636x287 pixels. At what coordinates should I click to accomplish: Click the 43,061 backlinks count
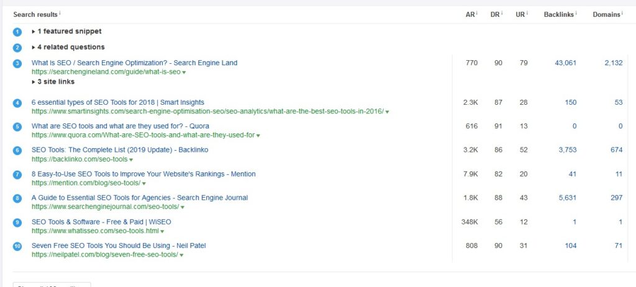(563, 63)
